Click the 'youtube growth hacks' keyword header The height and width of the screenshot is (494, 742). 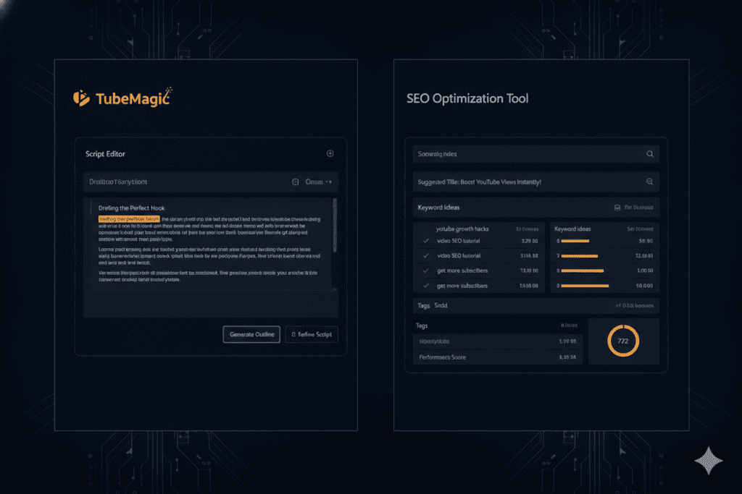pos(462,229)
